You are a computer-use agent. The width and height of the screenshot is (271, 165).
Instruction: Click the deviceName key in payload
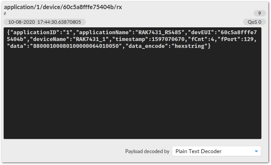[50, 39]
